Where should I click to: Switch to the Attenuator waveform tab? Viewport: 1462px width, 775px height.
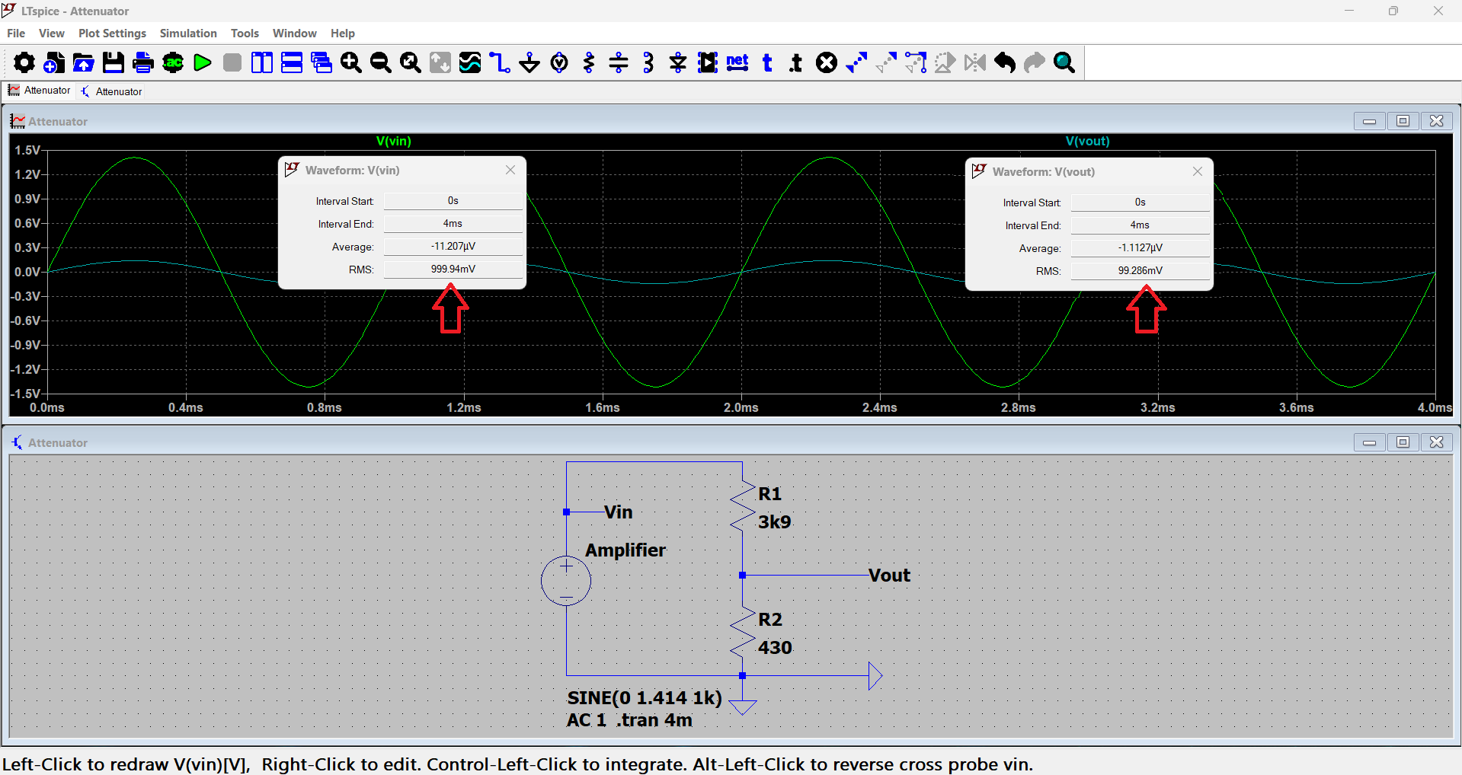point(39,91)
